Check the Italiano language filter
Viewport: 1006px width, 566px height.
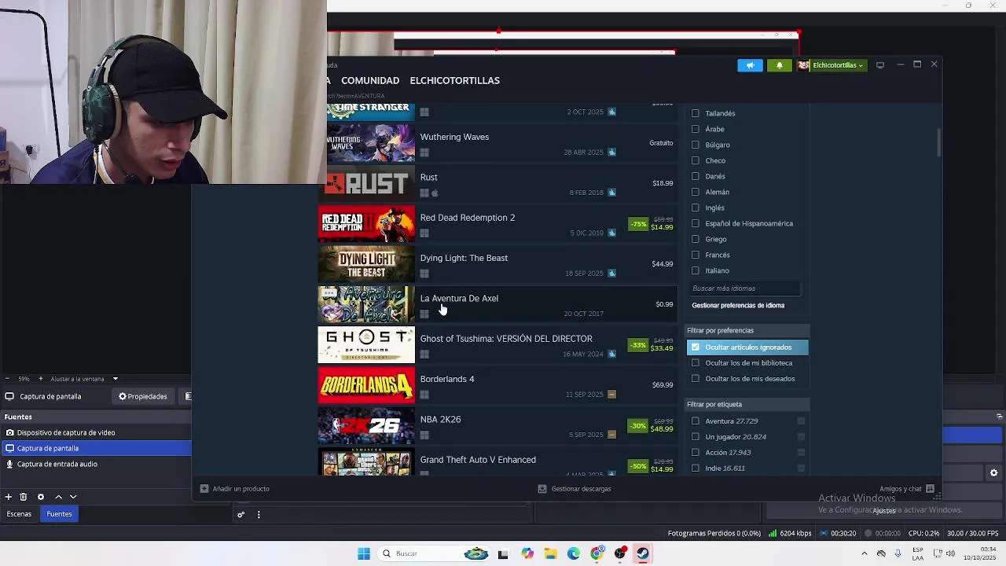click(695, 270)
